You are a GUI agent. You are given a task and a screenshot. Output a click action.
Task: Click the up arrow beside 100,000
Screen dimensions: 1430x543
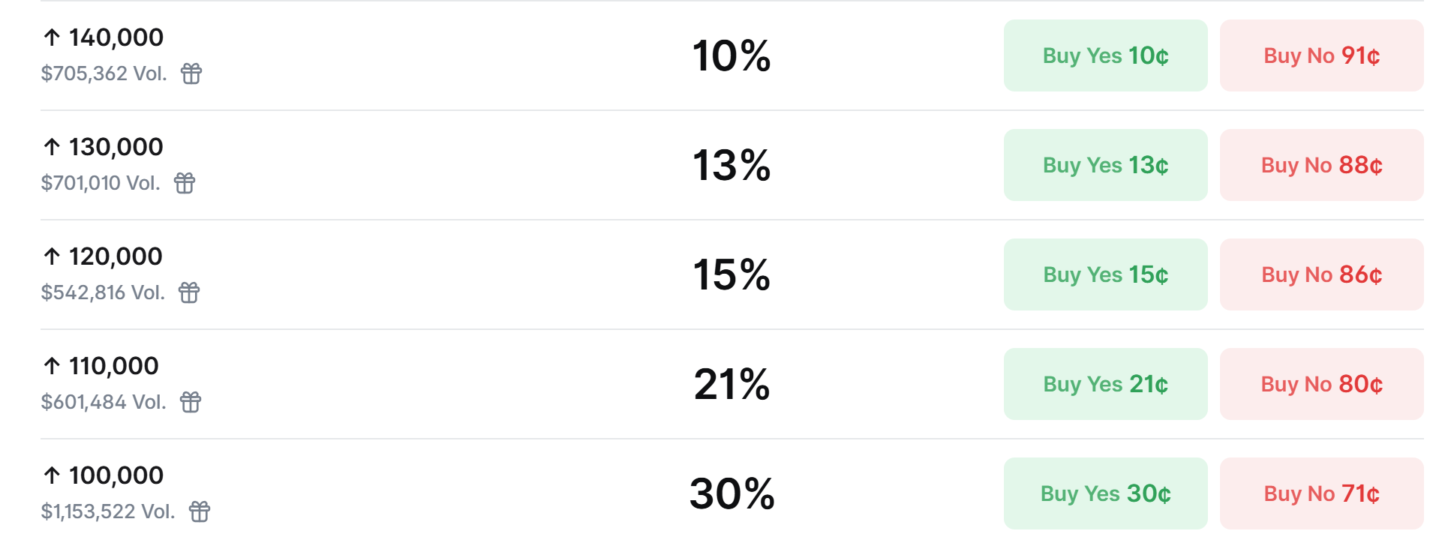click(x=52, y=475)
